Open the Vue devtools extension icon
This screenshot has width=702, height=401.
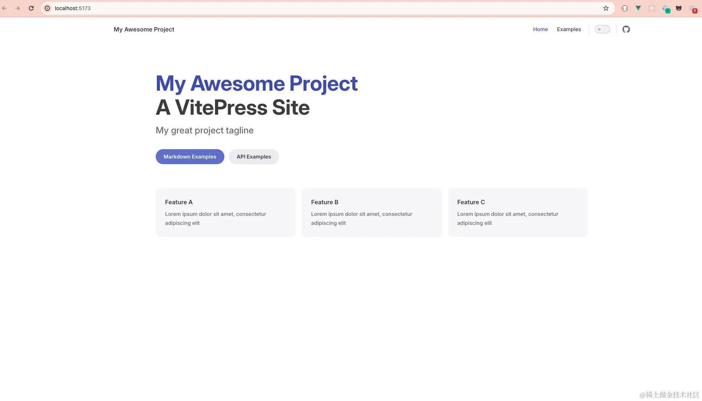point(638,8)
